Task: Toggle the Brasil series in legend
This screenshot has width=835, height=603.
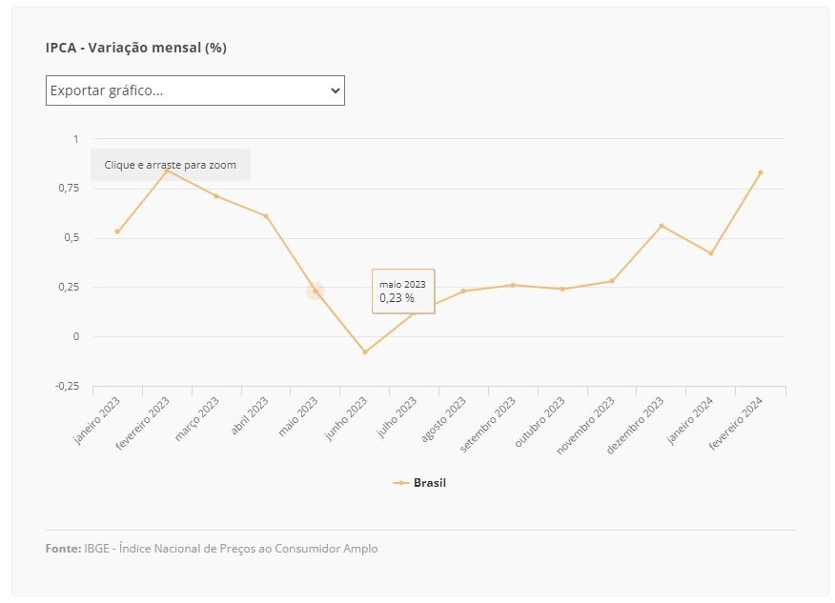Action: tap(419, 483)
